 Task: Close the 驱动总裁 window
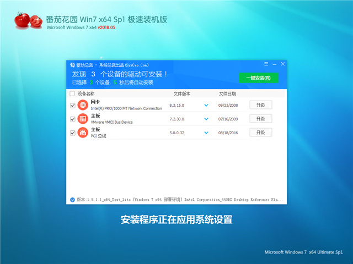point(283,64)
